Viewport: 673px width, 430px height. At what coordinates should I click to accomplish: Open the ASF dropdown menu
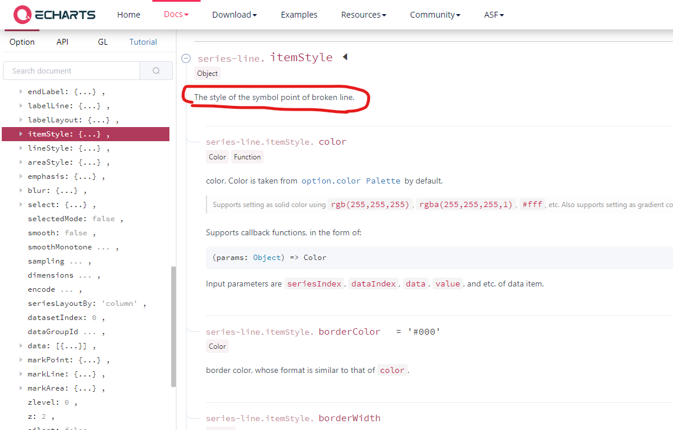[x=494, y=14]
